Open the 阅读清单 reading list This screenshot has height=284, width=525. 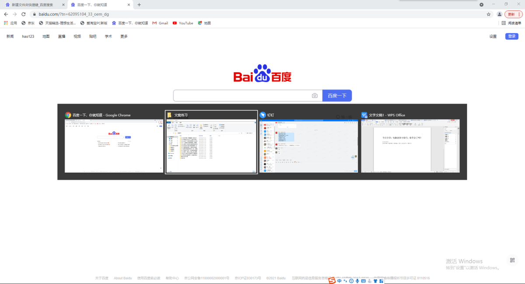click(511, 23)
